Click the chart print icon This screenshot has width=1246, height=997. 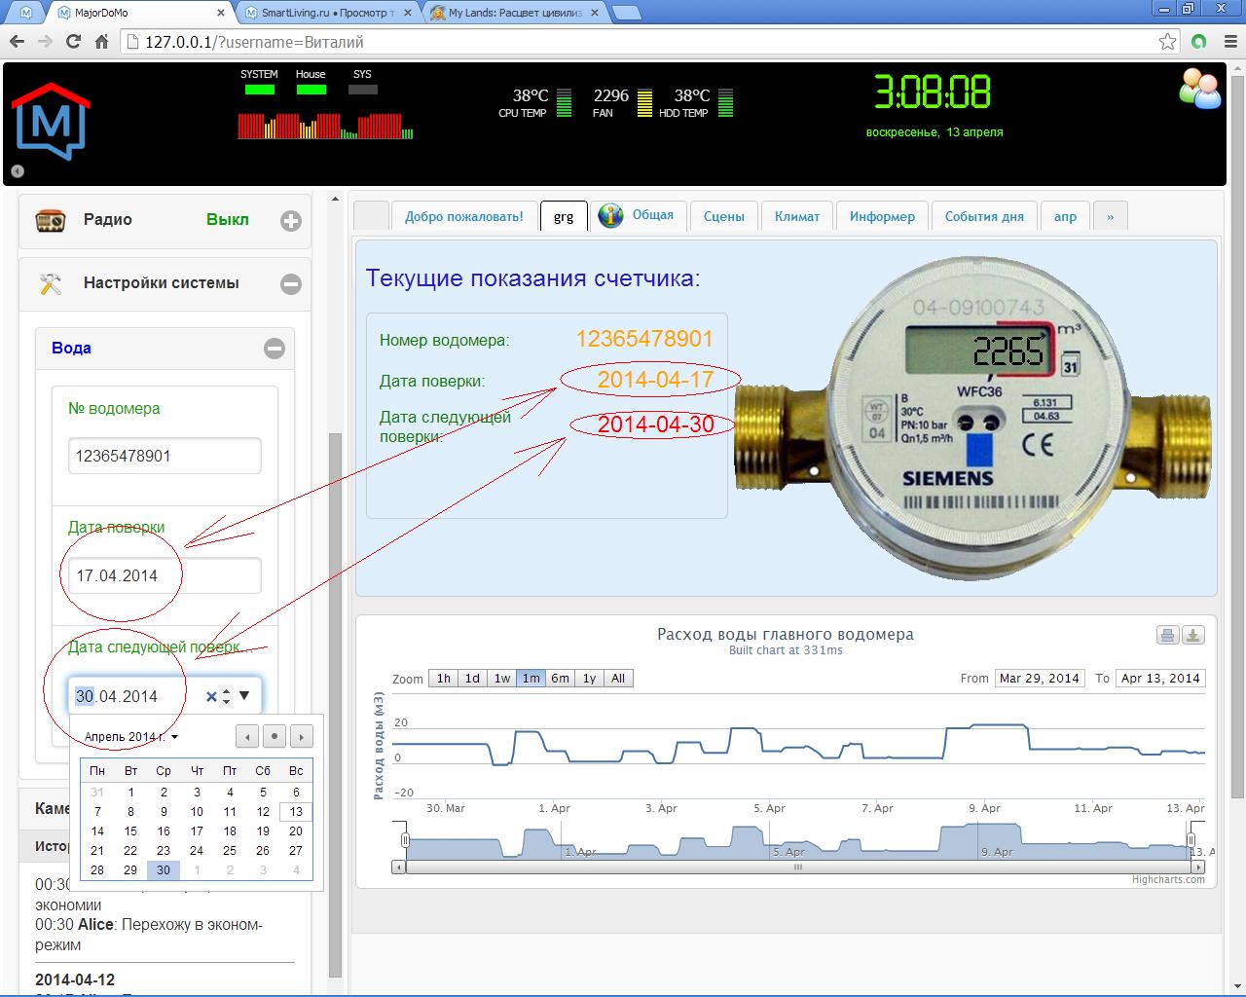[x=1167, y=636]
